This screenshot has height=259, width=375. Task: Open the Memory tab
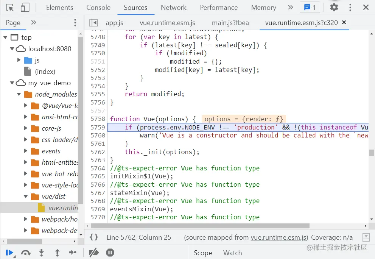click(x=263, y=8)
